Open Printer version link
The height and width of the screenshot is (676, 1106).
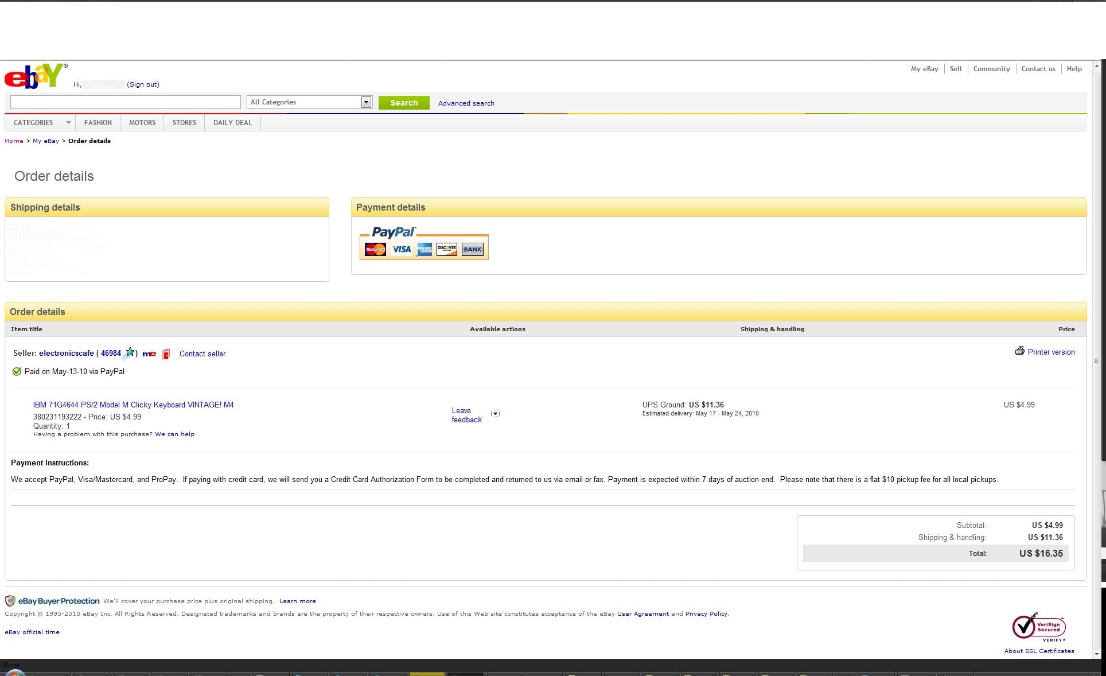pyautogui.click(x=1052, y=352)
